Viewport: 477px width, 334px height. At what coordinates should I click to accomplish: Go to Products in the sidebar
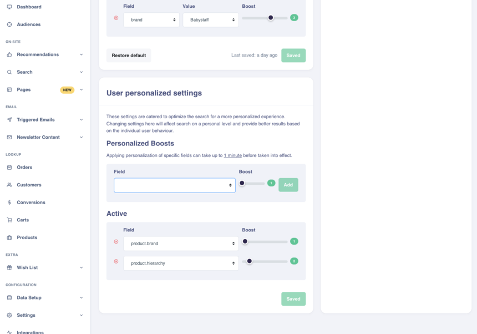point(27,237)
